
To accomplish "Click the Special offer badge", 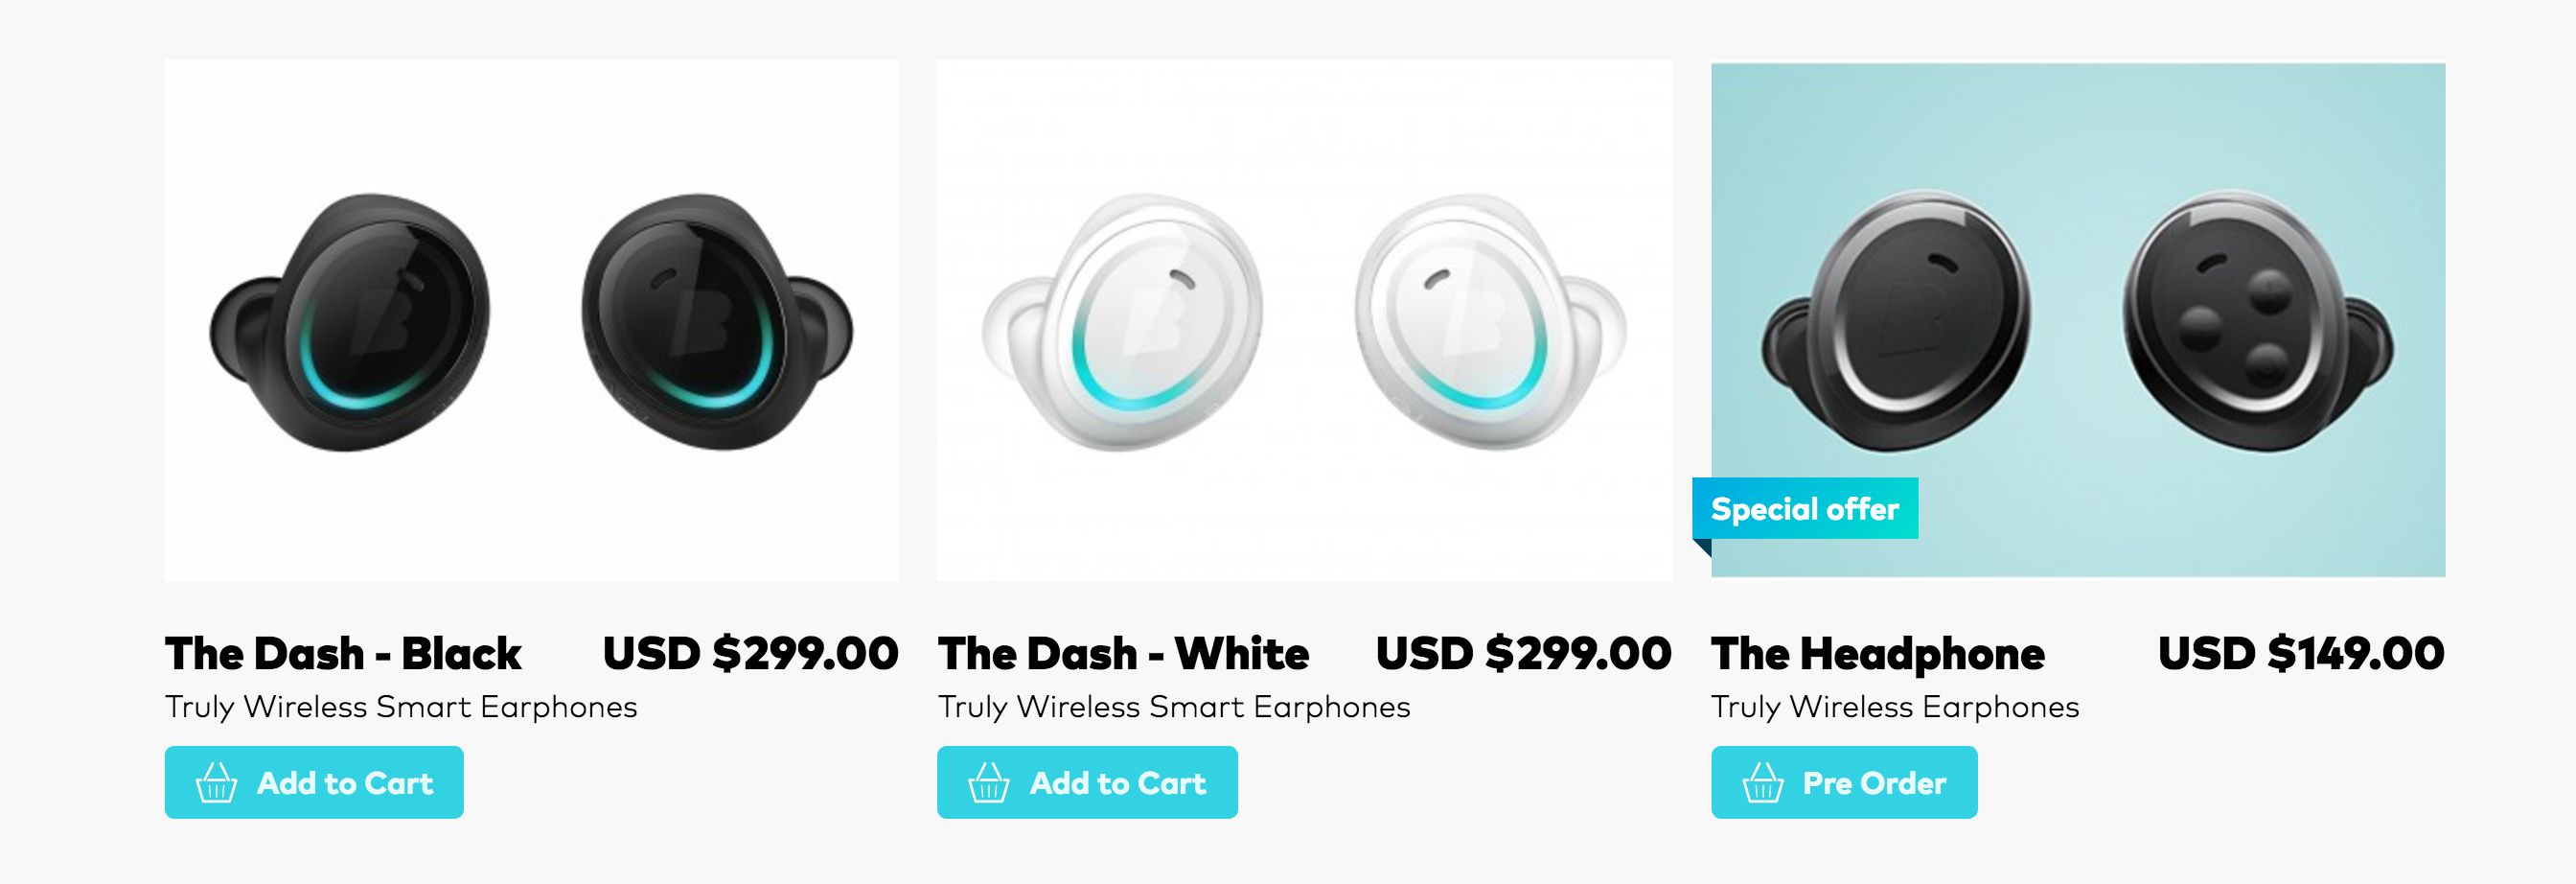I will coord(1804,509).
